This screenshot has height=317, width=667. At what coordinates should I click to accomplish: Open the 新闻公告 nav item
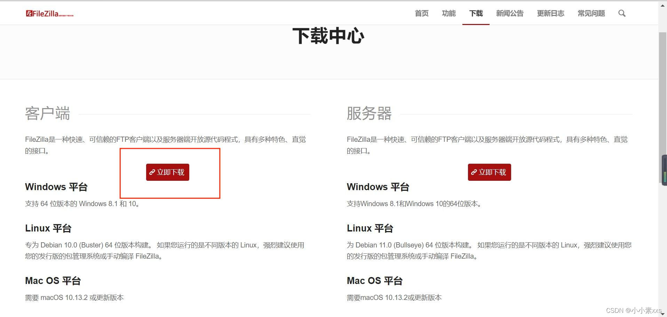tap(510, 13)
